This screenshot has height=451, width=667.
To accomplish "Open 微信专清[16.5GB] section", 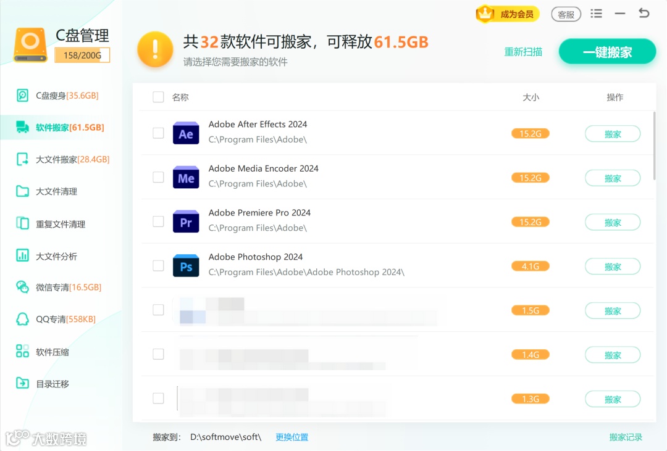I will tap(61, 288).
